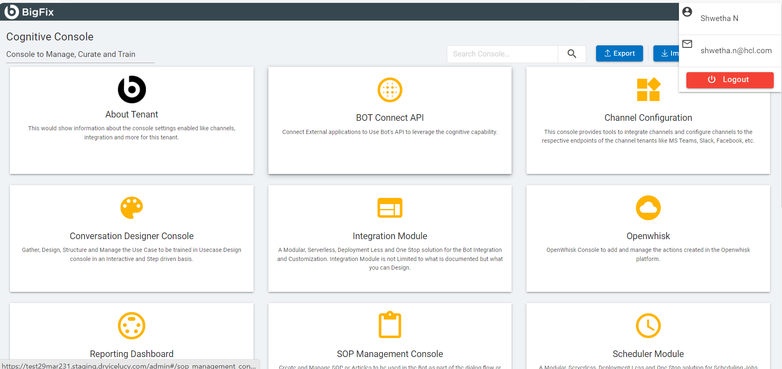The height and width of the screenshot is (369, 782).
Task: Click the SOP Management clipboard icon
Action: tap(390, 324)
